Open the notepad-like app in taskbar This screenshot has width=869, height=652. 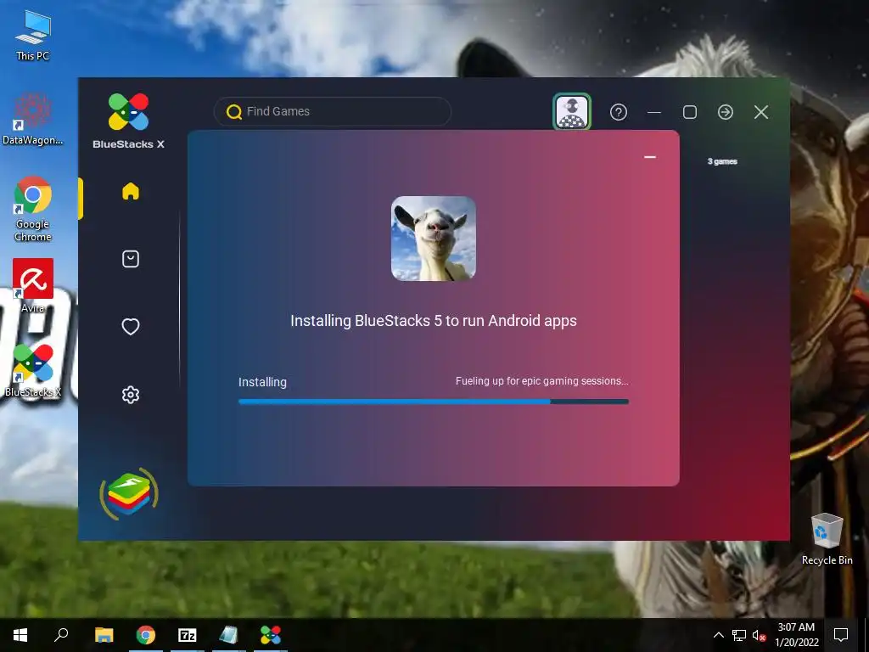[228, 635]
